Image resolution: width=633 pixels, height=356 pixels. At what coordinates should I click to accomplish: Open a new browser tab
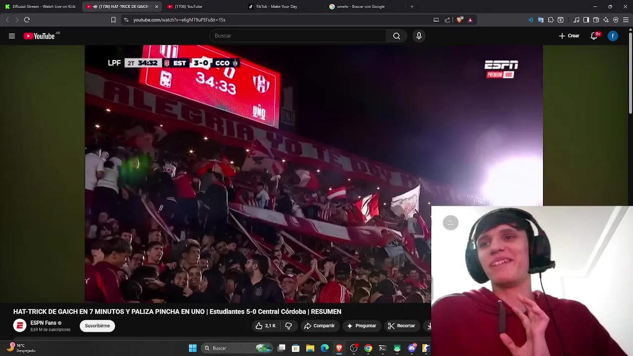[412, 6]
